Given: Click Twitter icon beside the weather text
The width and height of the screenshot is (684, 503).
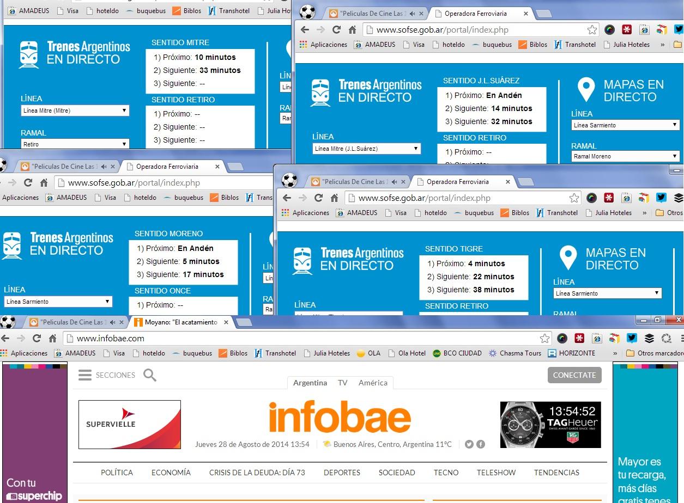Looking at the screenshot, I should point(469,444).
